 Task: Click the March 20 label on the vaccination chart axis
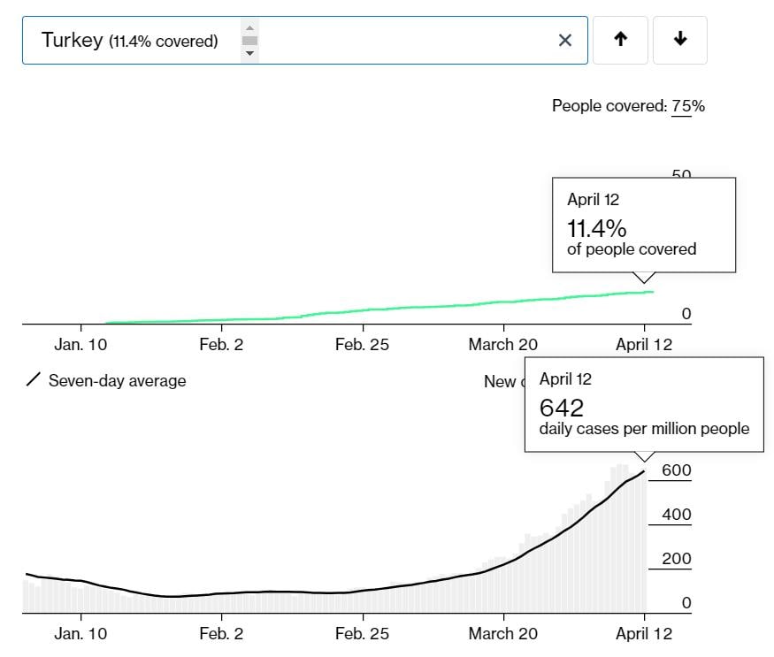point(503,345)
